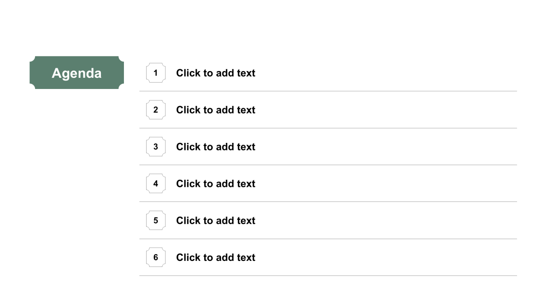
Task: Click text placeholder beside number 1
Action: pos(216,73)
